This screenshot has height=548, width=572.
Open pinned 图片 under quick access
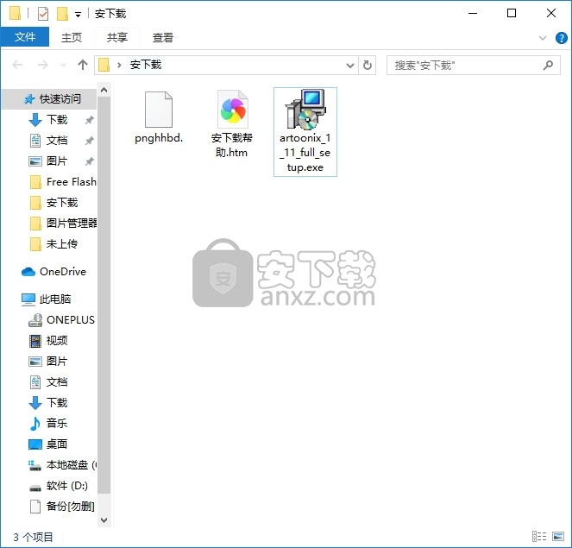[57, 161]
